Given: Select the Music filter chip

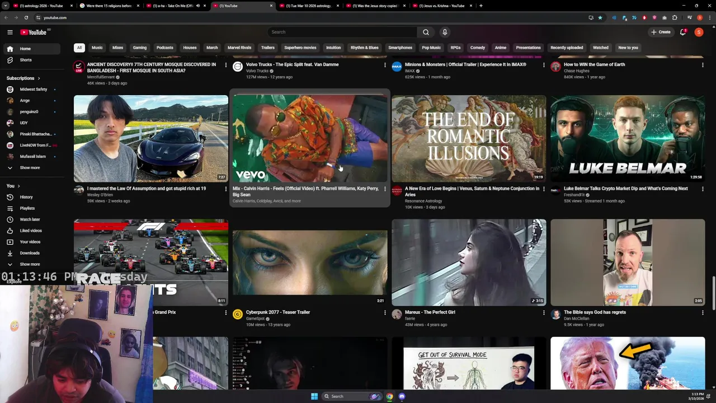Looking at the screenshot, I should tap(97, 48).
